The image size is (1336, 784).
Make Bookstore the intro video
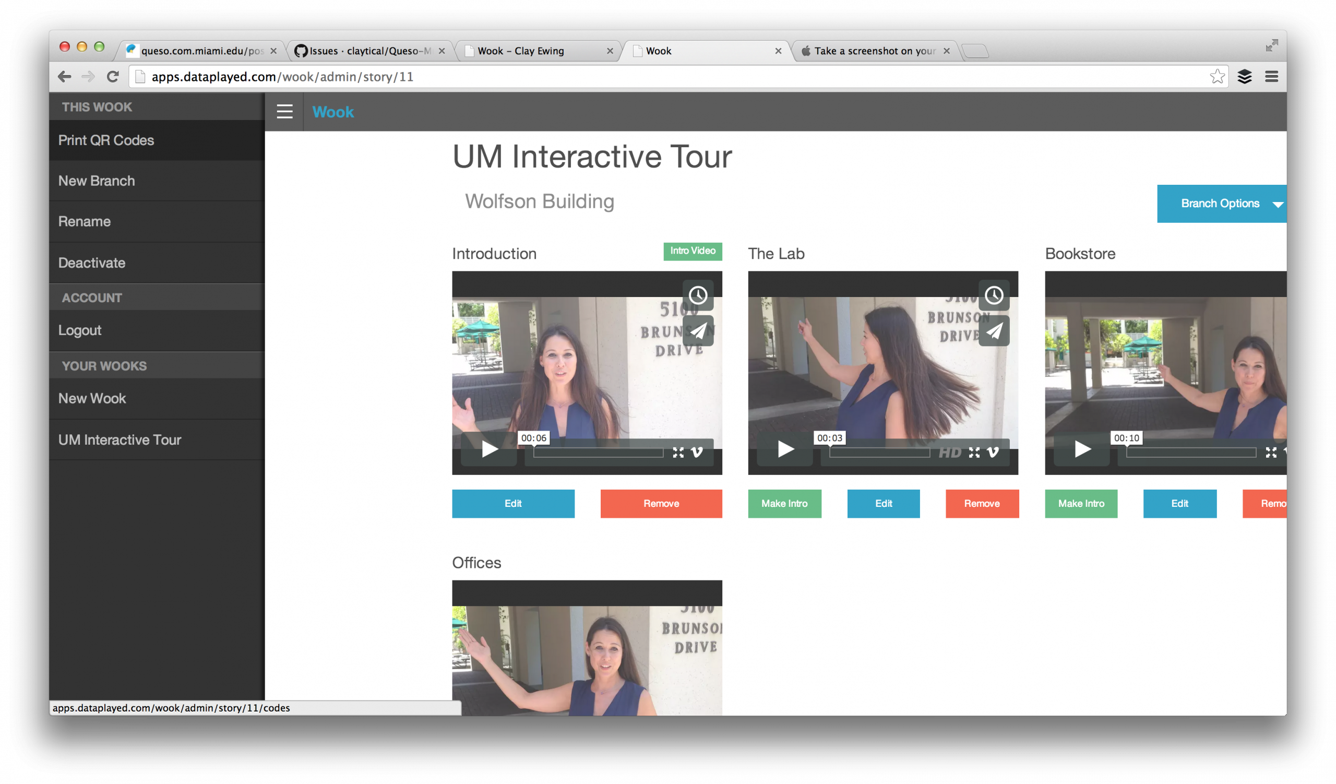(1081, 503)
